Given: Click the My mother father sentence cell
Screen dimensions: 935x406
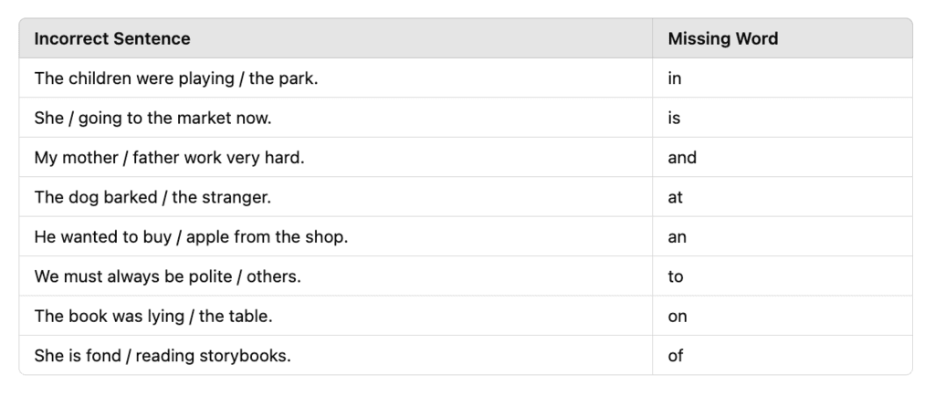Looking at the screenshot, I should (x=169, y=158).
